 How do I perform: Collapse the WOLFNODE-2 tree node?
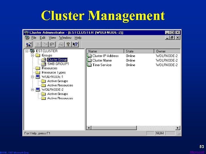click(32, 90)
